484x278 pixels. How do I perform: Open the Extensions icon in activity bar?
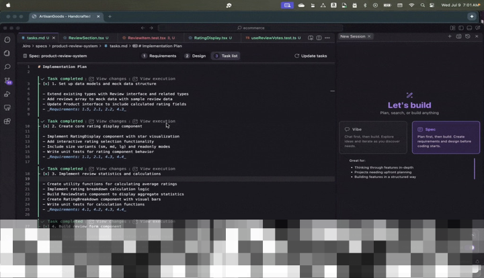(7, 121)
